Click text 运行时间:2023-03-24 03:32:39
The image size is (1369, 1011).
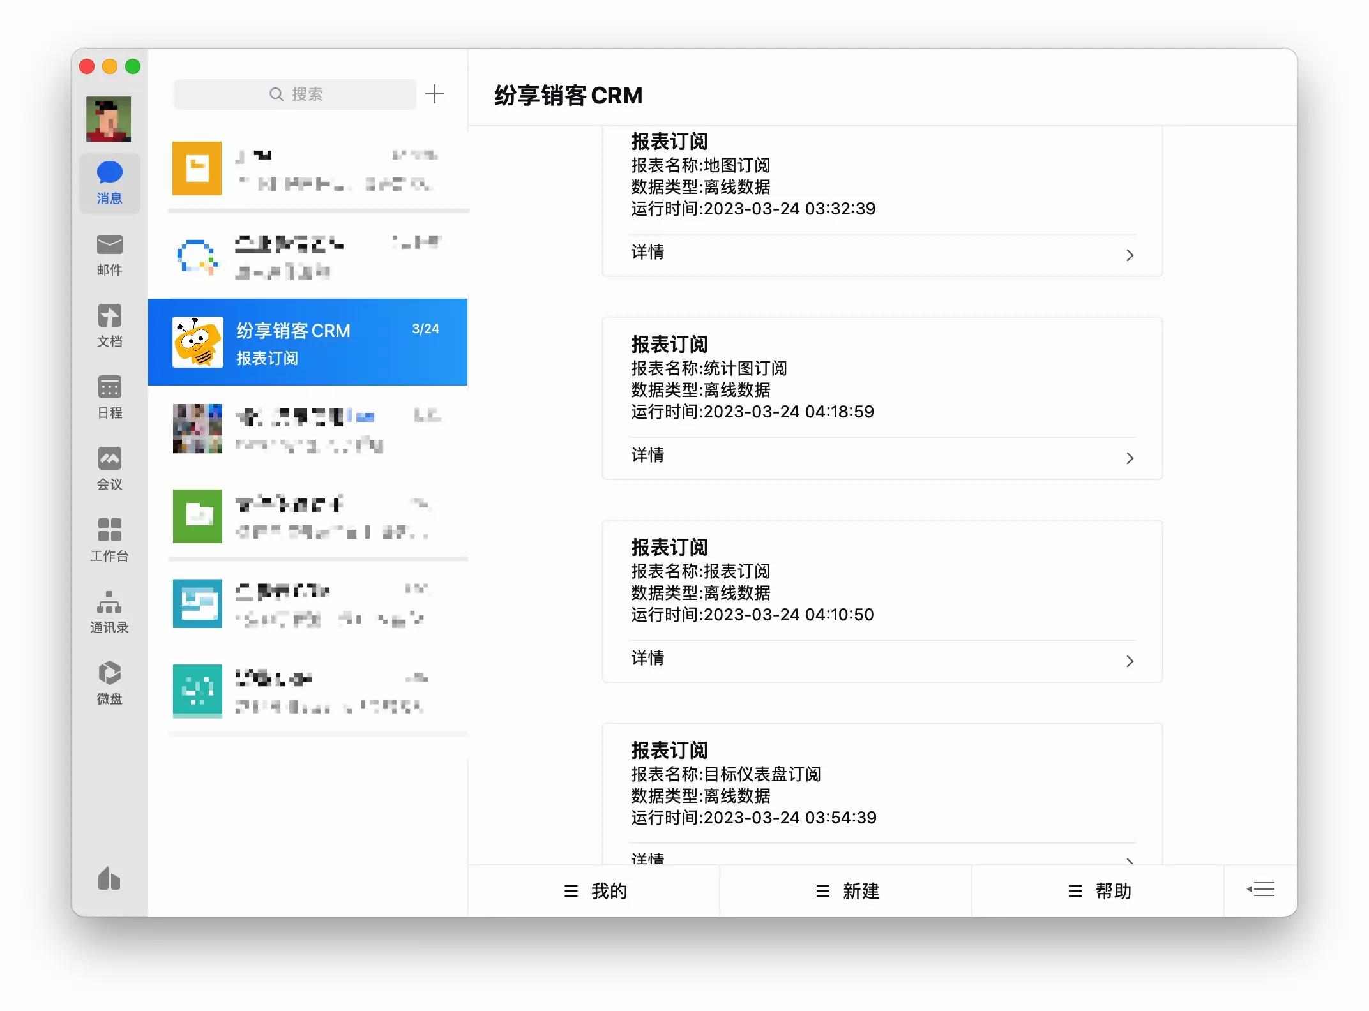tap(753, 209)
